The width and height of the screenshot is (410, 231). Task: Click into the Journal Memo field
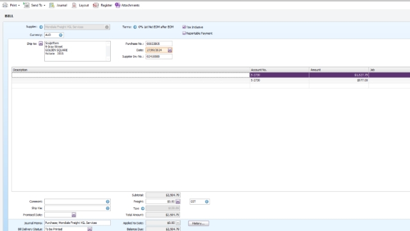[x=78, y=223]
